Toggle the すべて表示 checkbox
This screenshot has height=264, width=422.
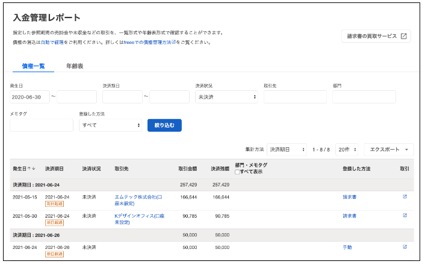click(x=237, y=172)
